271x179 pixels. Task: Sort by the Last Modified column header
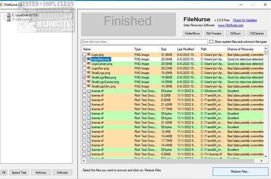[187, 49]
